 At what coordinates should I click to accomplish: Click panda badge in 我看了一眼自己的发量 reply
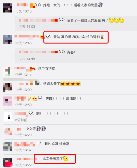pyautogui.click(x=61, y=20)
